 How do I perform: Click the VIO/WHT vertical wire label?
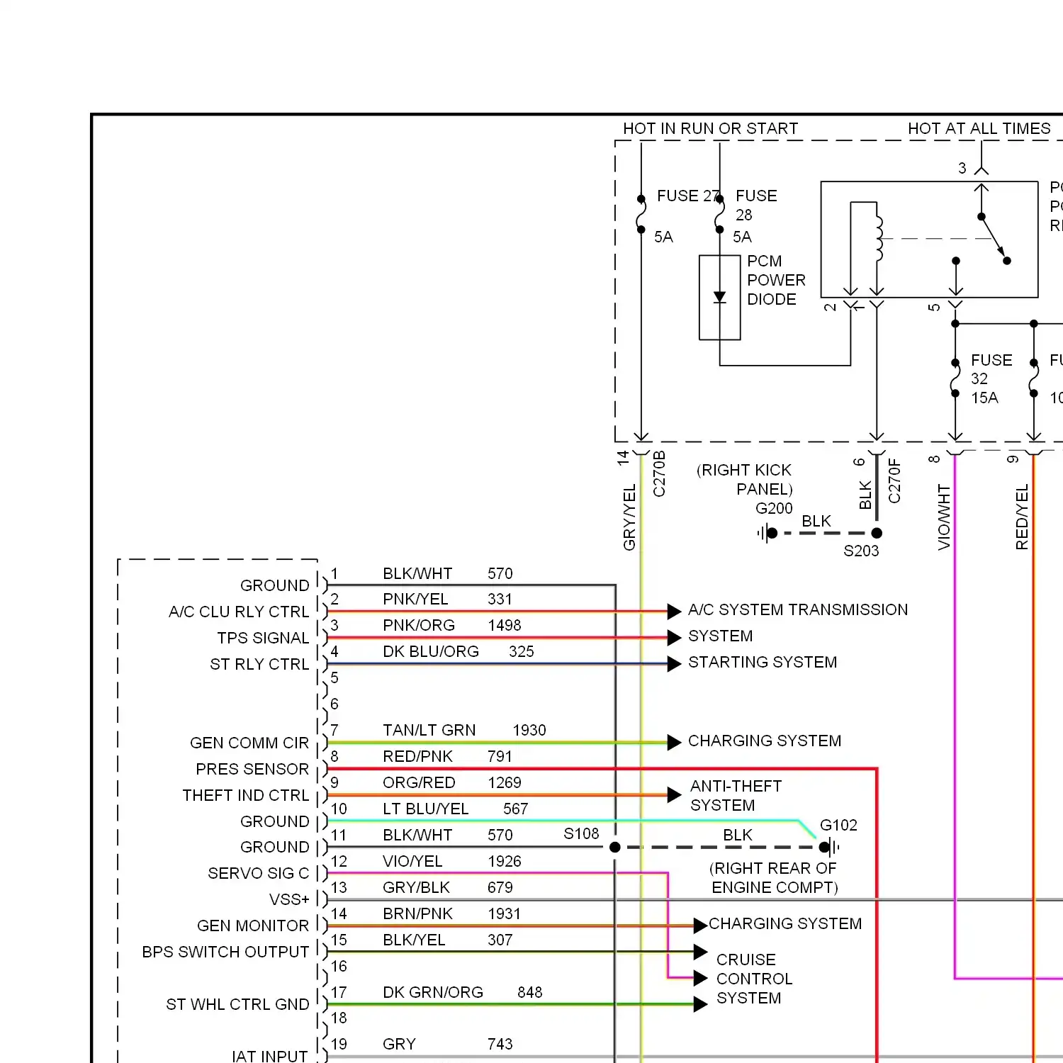click(944, 517)
